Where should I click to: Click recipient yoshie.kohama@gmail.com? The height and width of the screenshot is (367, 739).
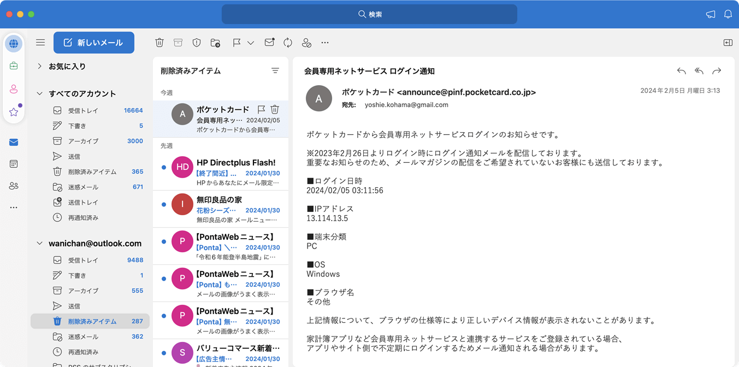tap(406, 105)
